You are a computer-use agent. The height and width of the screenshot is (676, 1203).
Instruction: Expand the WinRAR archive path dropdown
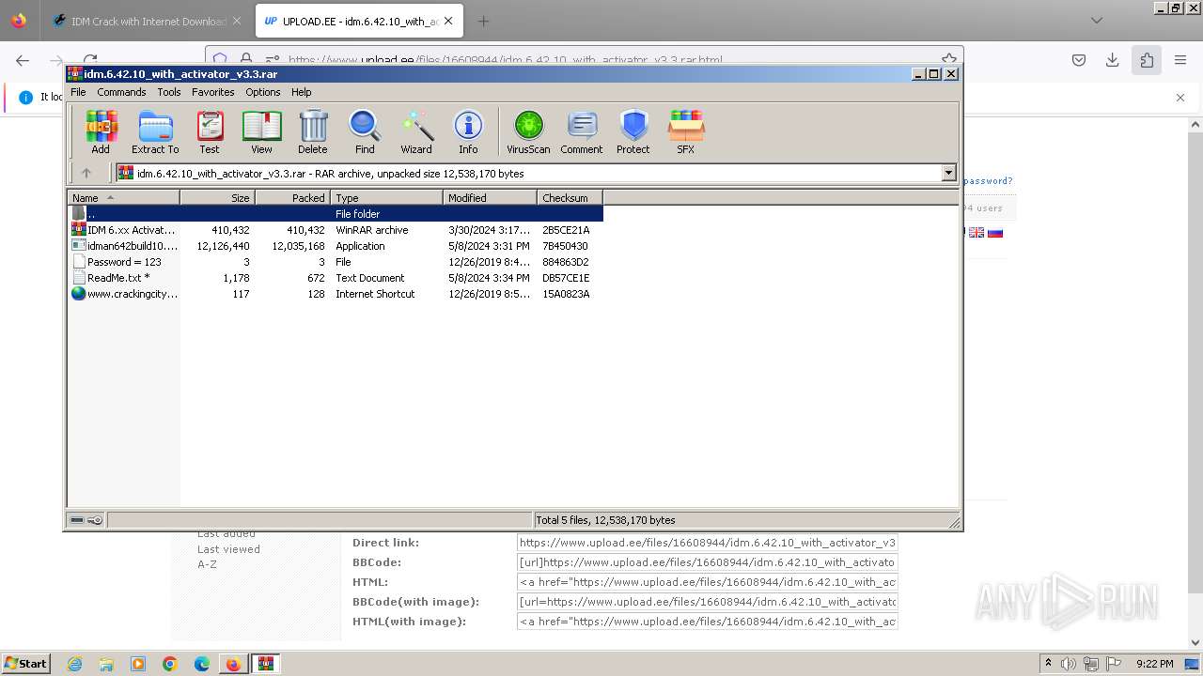(x=948, y=173)
